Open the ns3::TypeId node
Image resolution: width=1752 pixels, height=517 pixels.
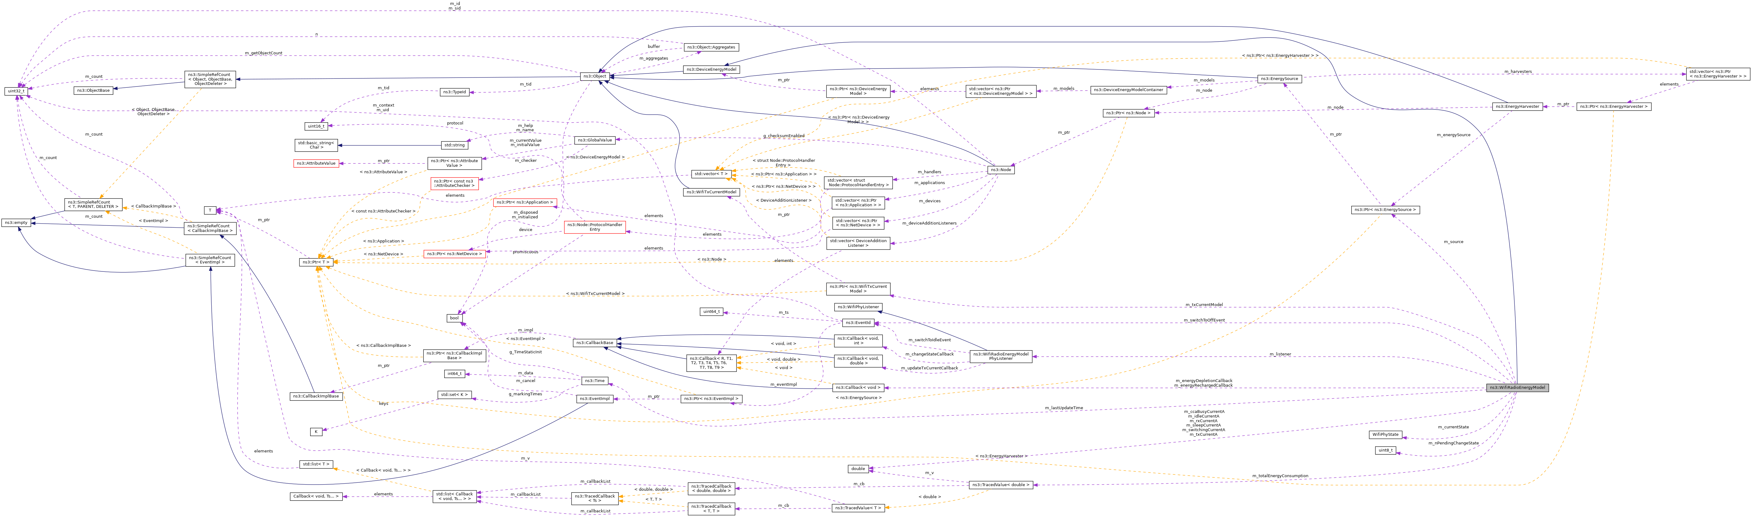455,92
